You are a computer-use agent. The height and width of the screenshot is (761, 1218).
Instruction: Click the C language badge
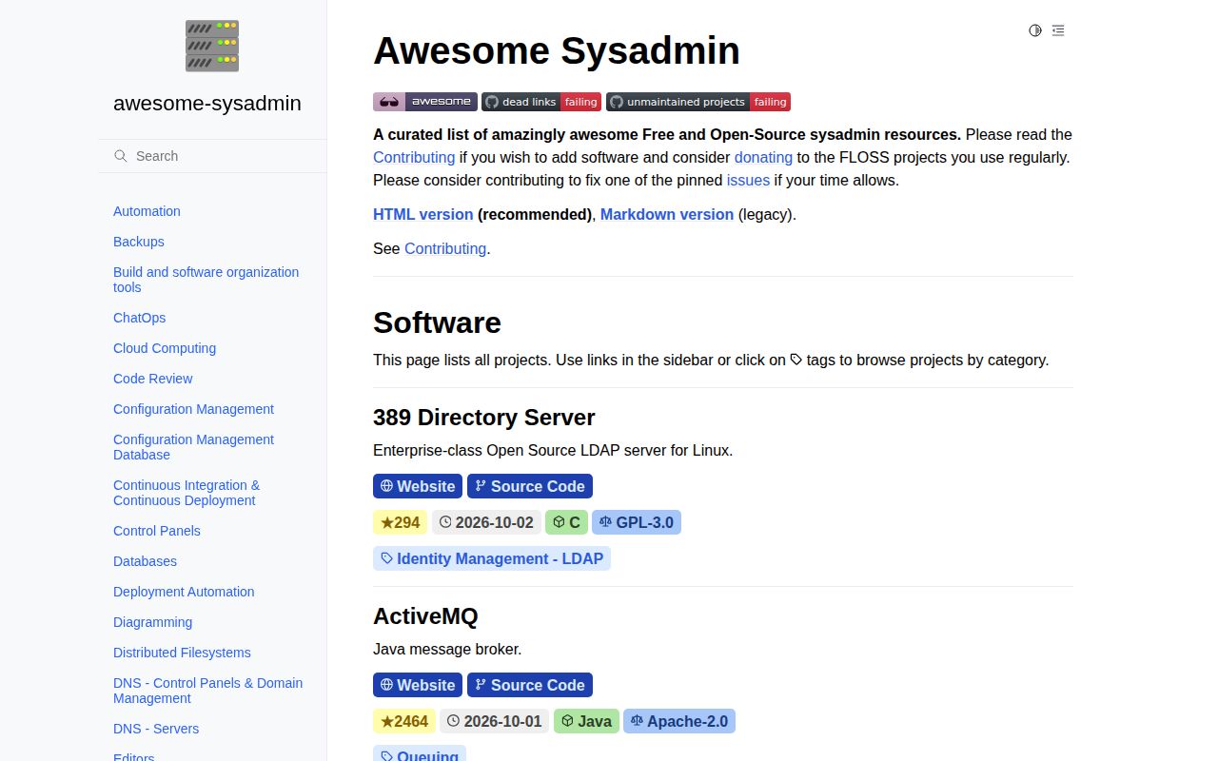(x=566, y=522)
